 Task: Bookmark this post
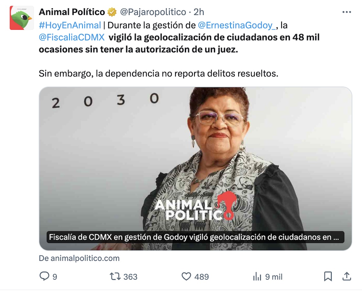tap(328, 277)
